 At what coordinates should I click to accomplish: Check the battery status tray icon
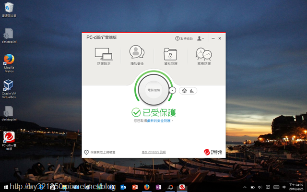click(x=253, y=187)
